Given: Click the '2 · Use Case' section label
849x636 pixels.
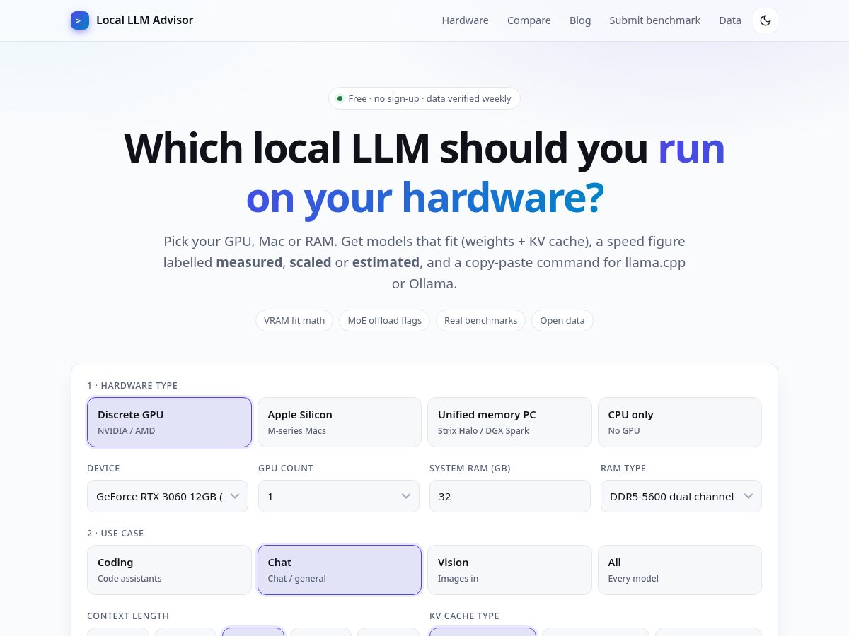Looking at the screenshot, I should click(x=115, y=533).
